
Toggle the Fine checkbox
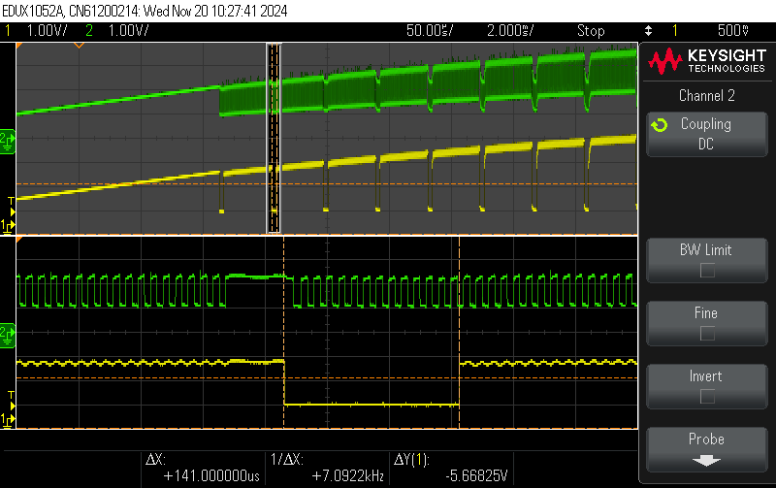[707, 333]
